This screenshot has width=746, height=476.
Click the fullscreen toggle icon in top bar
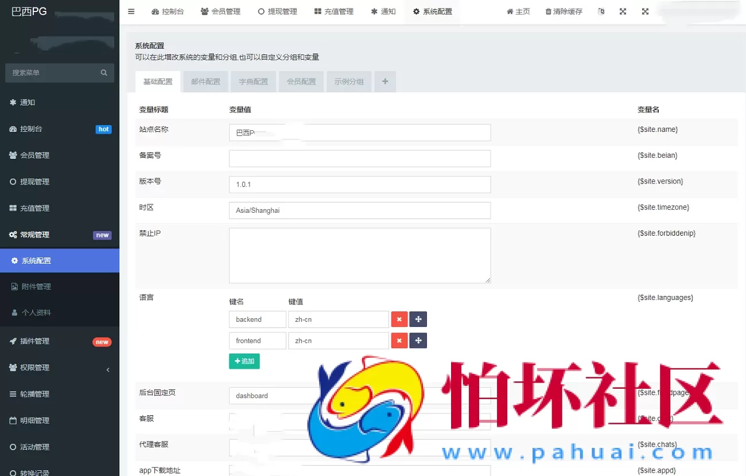pos(623,11)
